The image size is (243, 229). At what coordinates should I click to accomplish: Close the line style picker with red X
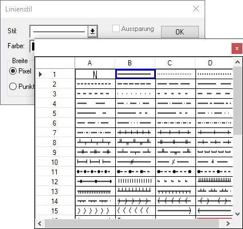(237, 49)
